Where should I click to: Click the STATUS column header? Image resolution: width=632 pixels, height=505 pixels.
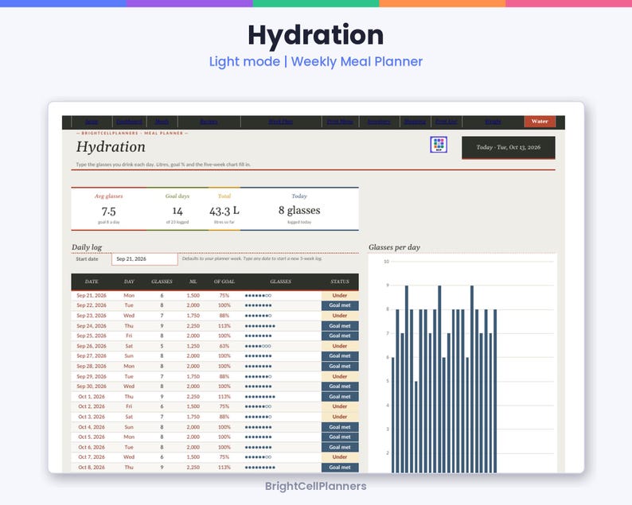(340, 282)
